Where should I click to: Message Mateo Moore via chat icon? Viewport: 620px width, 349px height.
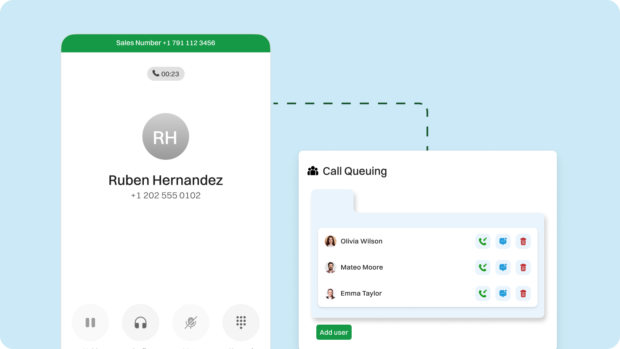click(x=503, y=267)
